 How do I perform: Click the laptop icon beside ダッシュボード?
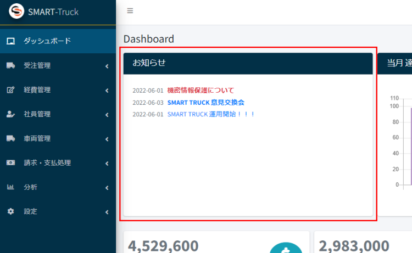tap(10, 41)
